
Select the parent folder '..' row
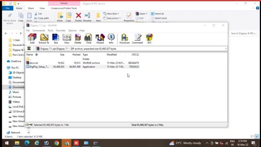coord(82,59)
